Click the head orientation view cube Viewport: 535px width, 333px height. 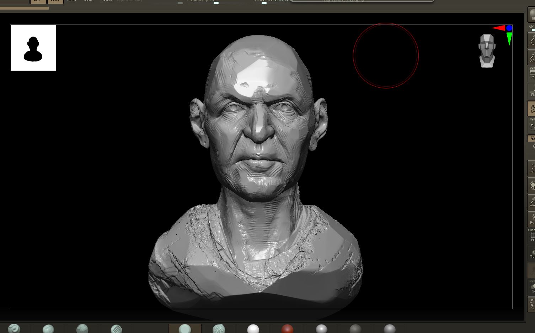487,50
